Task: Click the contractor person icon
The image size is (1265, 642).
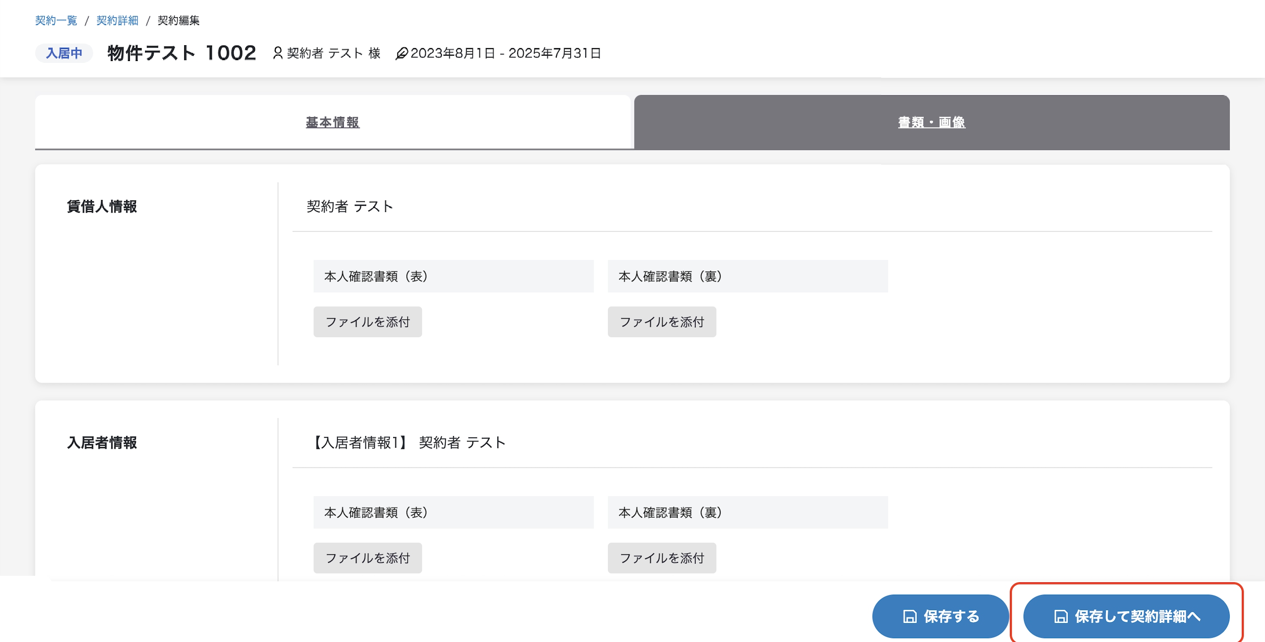Action: 278,53
